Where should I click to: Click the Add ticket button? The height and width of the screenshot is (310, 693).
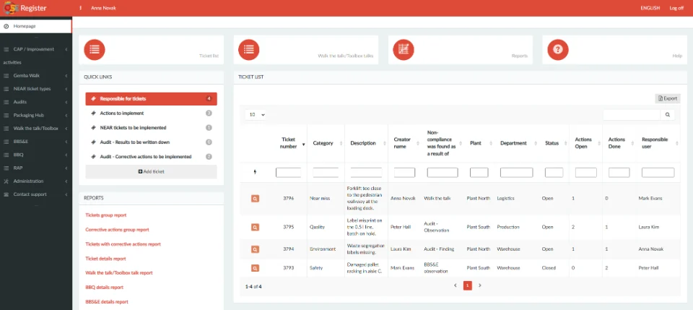pos(151,171)
